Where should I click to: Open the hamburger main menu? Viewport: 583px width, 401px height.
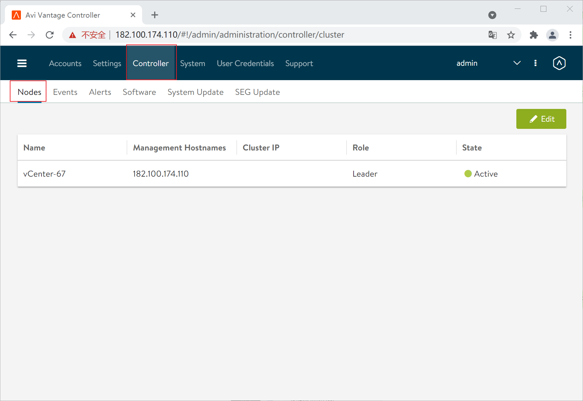(22, 63)
